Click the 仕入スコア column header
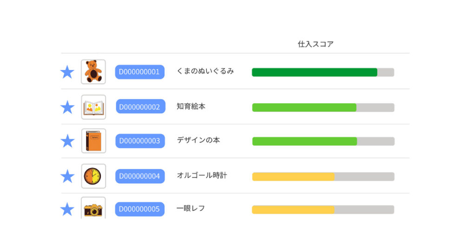 point(316,44)
